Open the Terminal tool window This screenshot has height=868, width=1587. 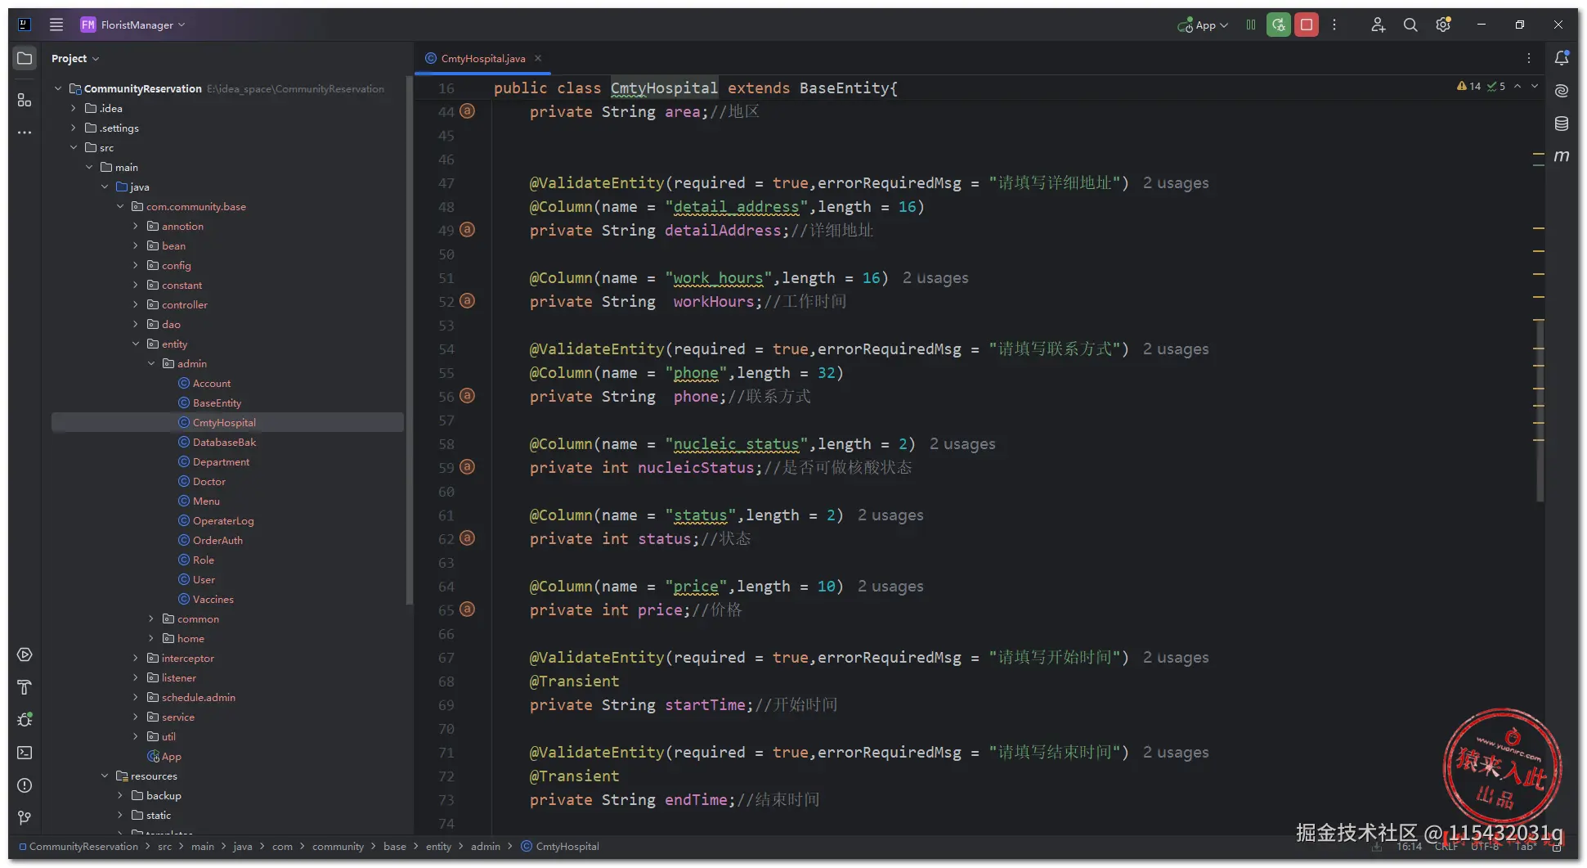pos(25,753)
